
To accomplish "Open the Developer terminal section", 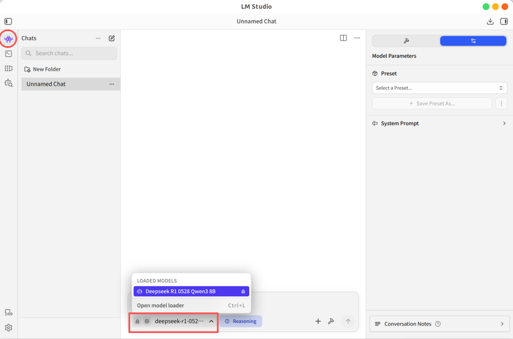I will (x=9, y=54).
